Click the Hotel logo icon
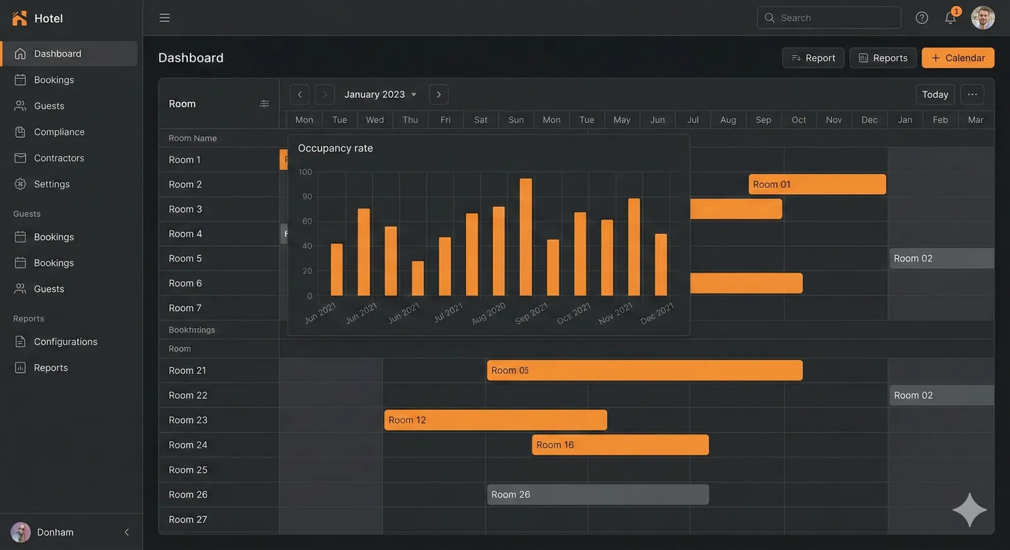This screenshot has width=1010, height=550. (20, 18)
